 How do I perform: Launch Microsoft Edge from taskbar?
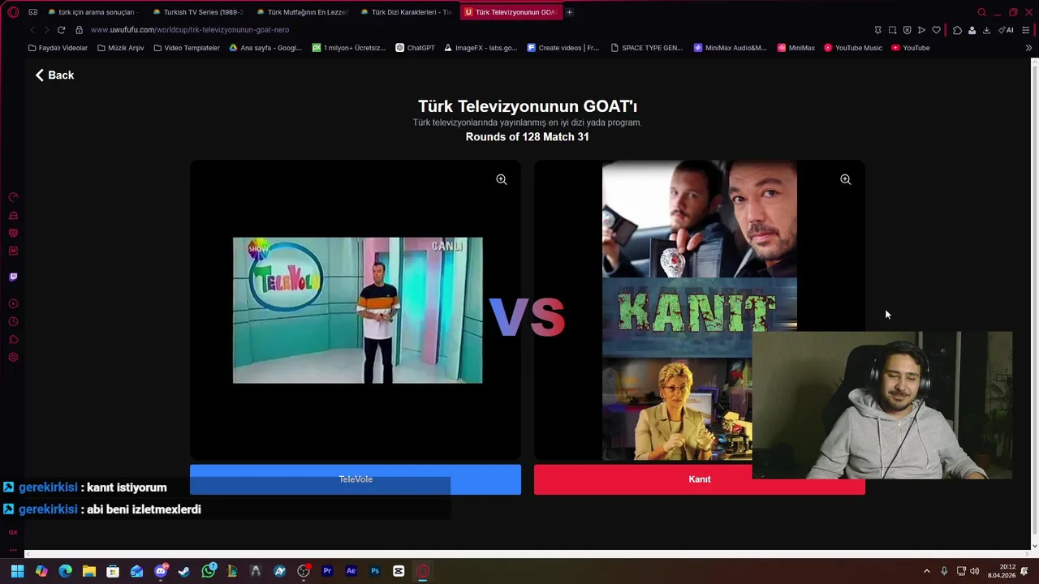65,571
